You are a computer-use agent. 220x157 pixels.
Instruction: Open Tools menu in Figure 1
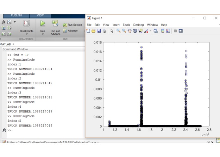[x=126, y=25]
